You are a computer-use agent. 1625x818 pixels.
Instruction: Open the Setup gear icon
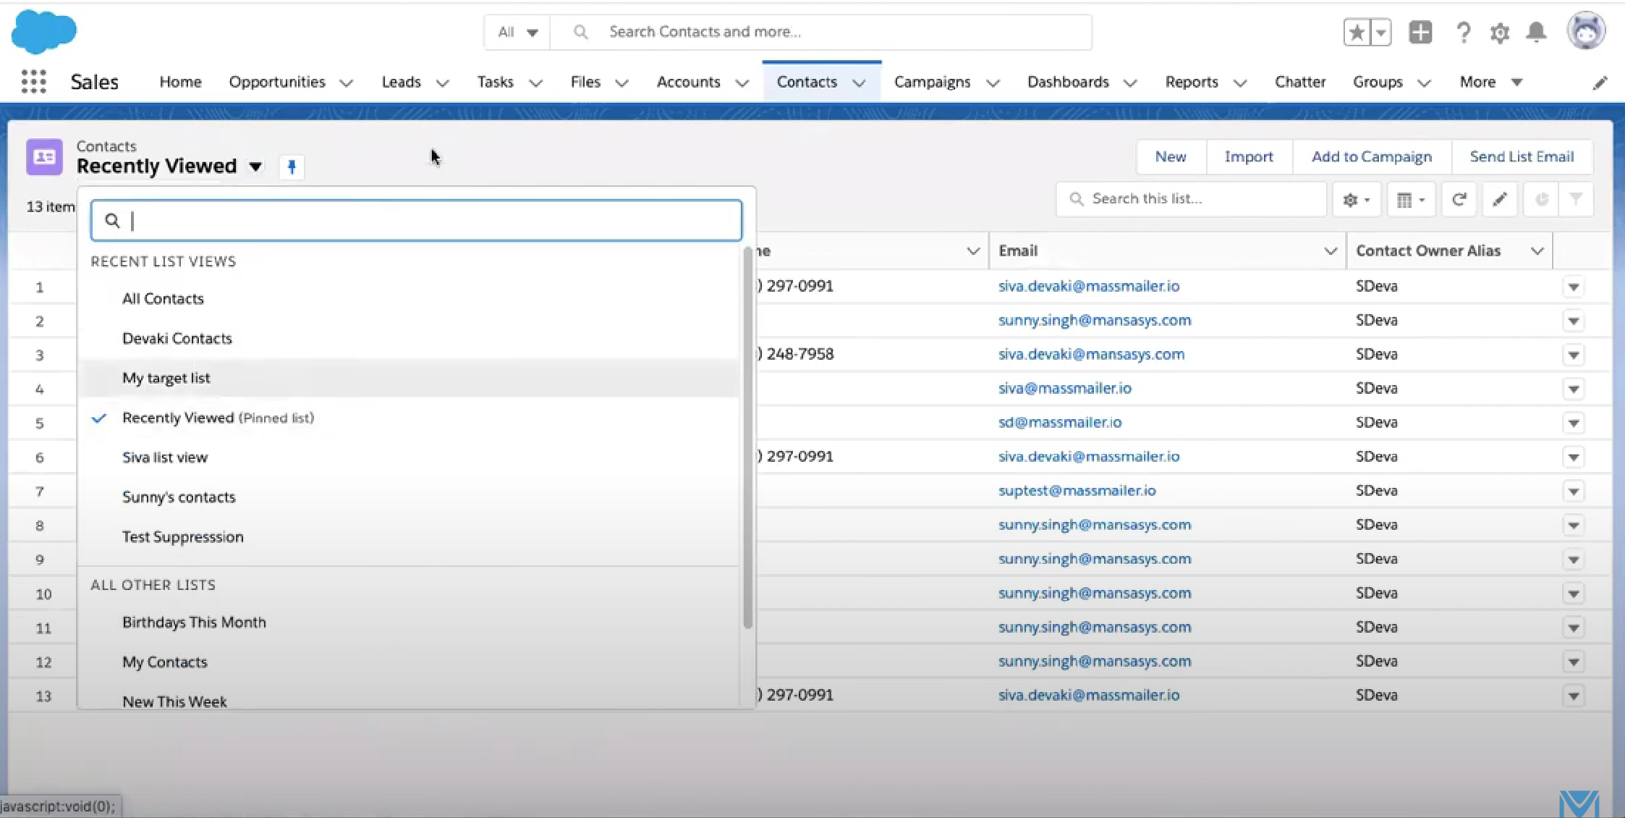click(1500, 33)
